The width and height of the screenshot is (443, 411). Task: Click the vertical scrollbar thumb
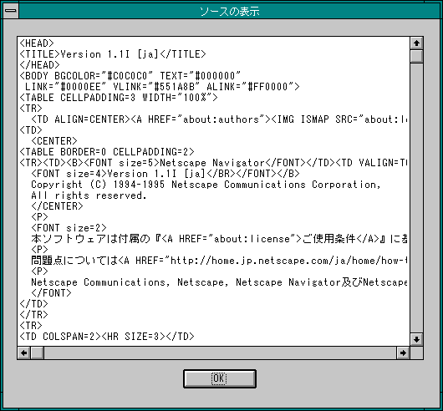click(416, 57)
